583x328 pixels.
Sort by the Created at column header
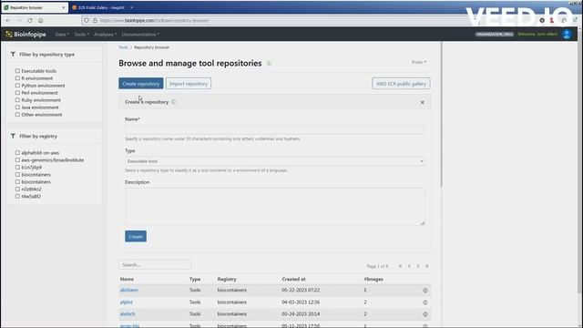[293, 279]
